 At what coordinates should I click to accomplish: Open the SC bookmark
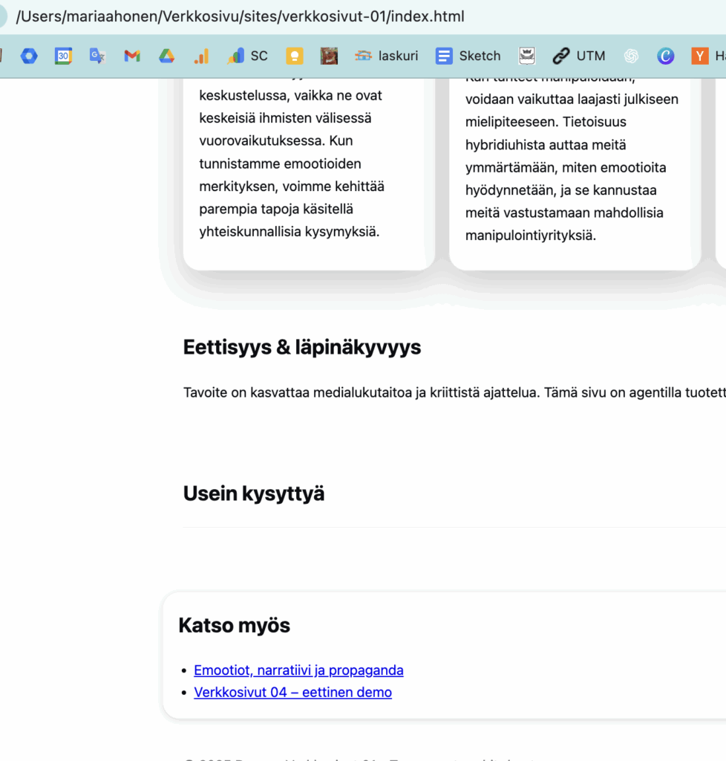[247, 55]
